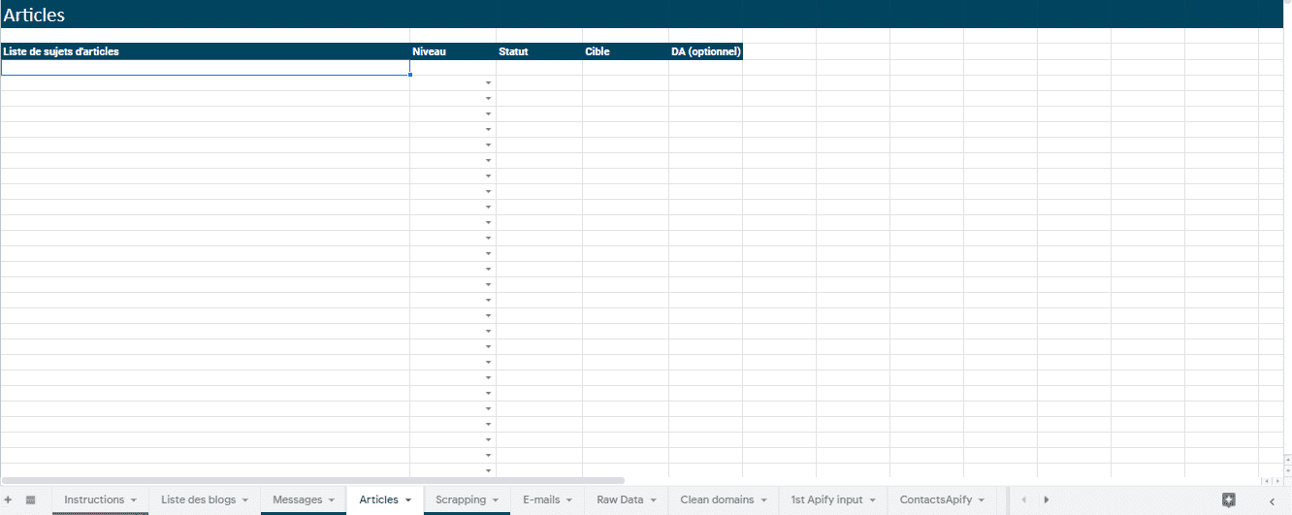
Task: Switch to the Liste des blogs sheet
Action: pyautogui.click(x=198, y=499)
